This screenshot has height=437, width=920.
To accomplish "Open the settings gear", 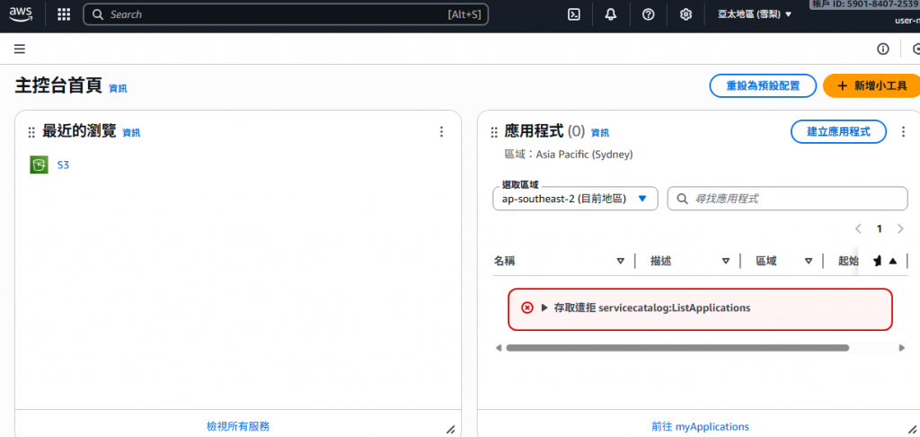I will tap(686, 14).
